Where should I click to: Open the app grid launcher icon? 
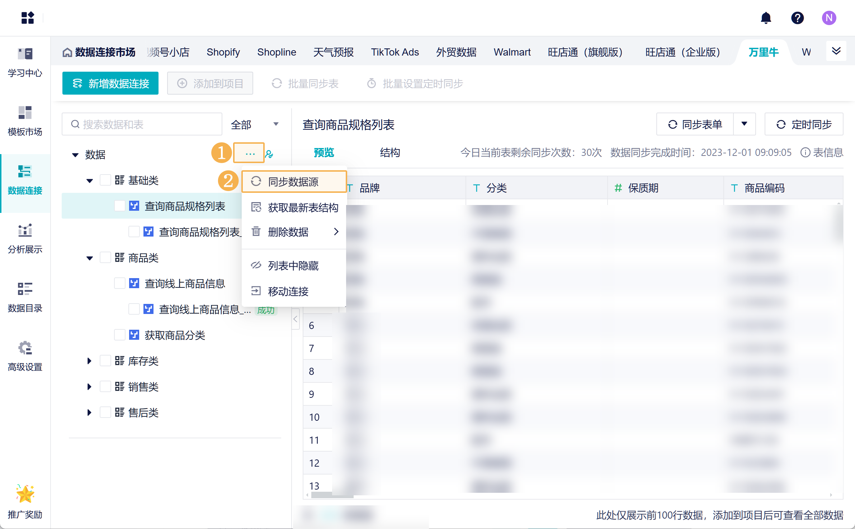coord(28,18)
